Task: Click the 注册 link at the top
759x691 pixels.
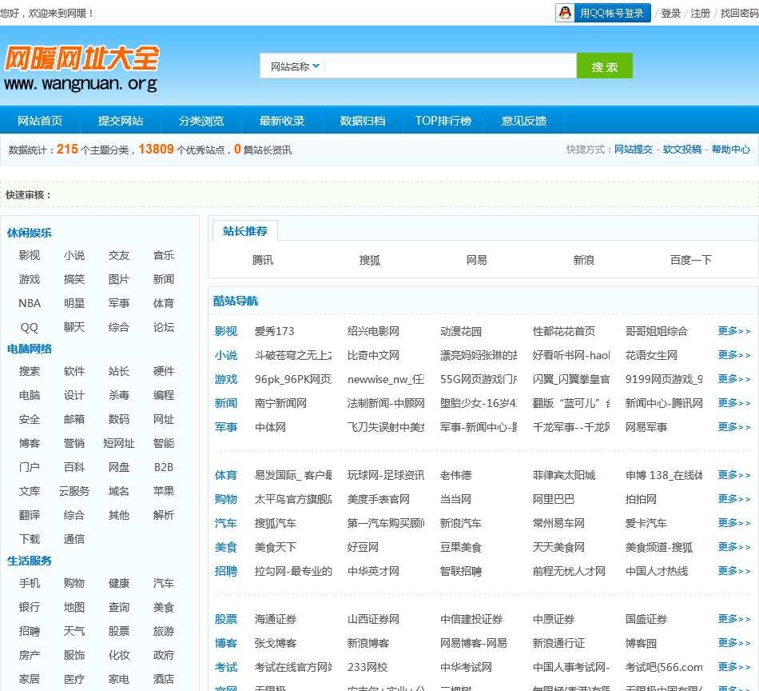Action: 700,14
